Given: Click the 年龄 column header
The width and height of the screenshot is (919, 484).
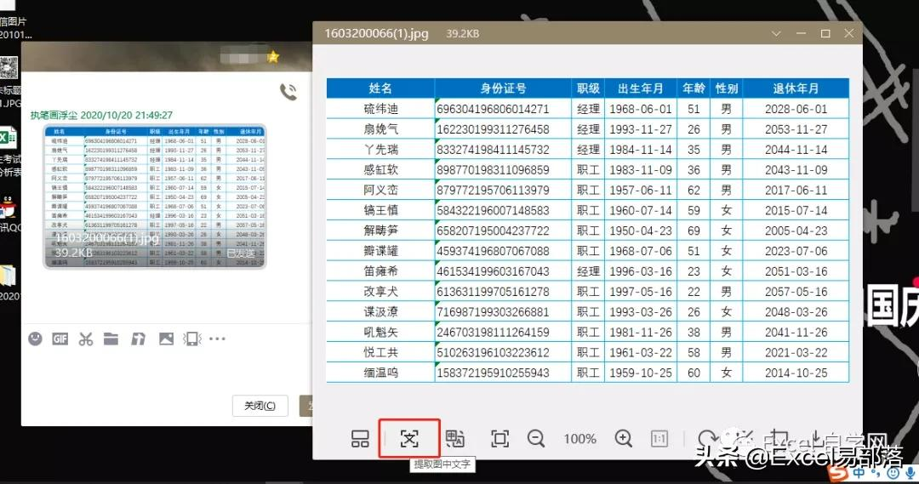Looking at the screenshot, I should pyautogui.click(x=694, y=88).
